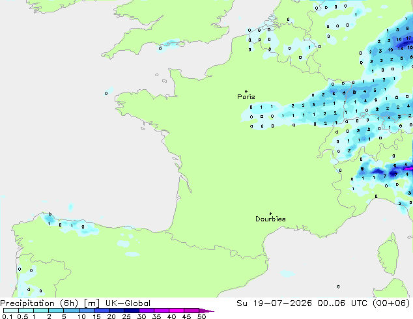Select the 15–20 legend color swatch
This screenshot has width=413, height=319.
(x=102, y=311)
